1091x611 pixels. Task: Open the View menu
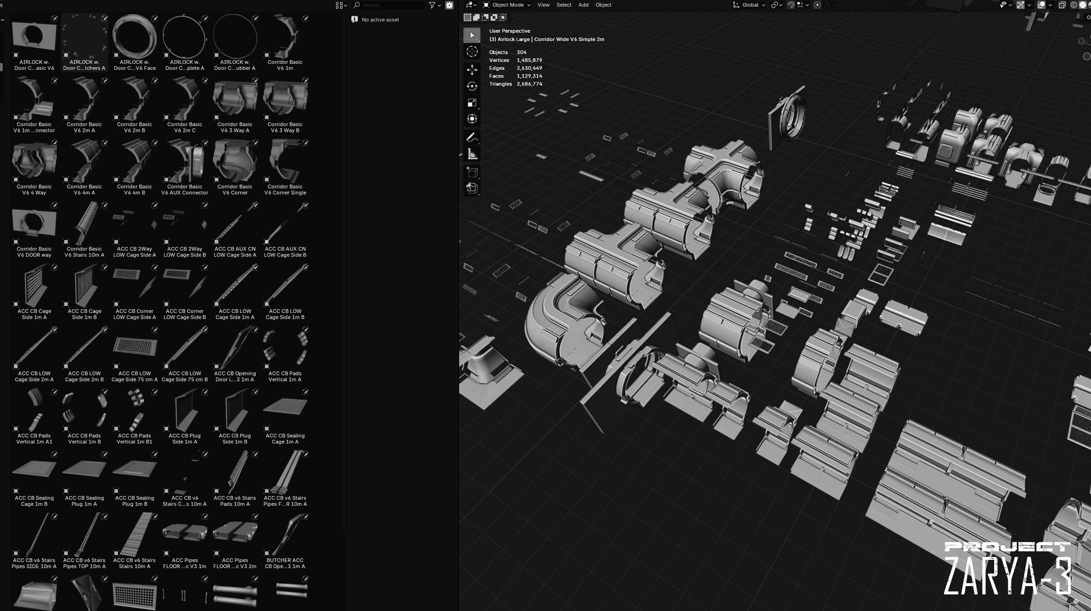(543, 5)
